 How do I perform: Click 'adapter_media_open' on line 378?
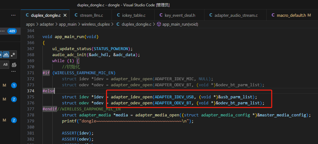pyautogui.click(x=157, y=115)
